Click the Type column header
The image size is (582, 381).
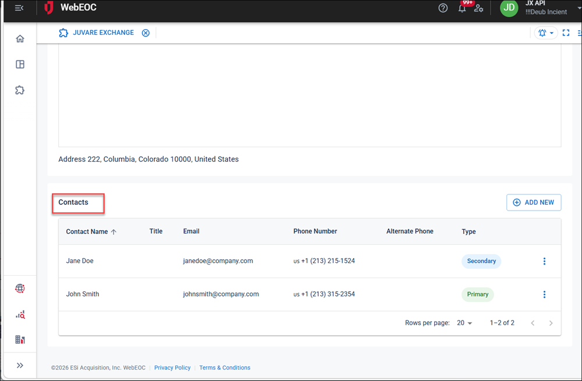[x=469, y=232]
